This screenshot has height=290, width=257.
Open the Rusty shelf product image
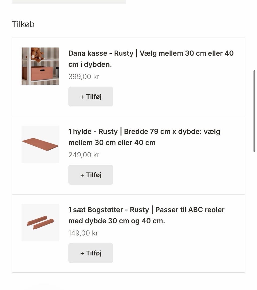pos(40,144)
